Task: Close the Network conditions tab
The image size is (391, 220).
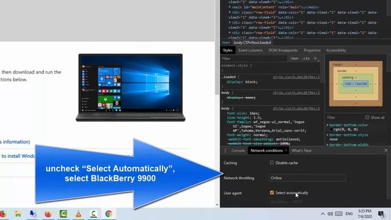Action: (286, 150)
